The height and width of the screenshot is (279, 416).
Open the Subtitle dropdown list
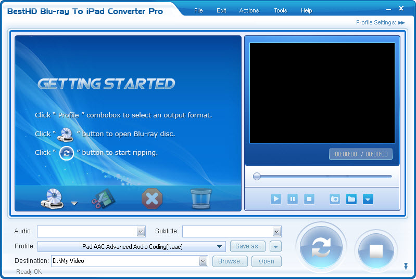point(276,232)
